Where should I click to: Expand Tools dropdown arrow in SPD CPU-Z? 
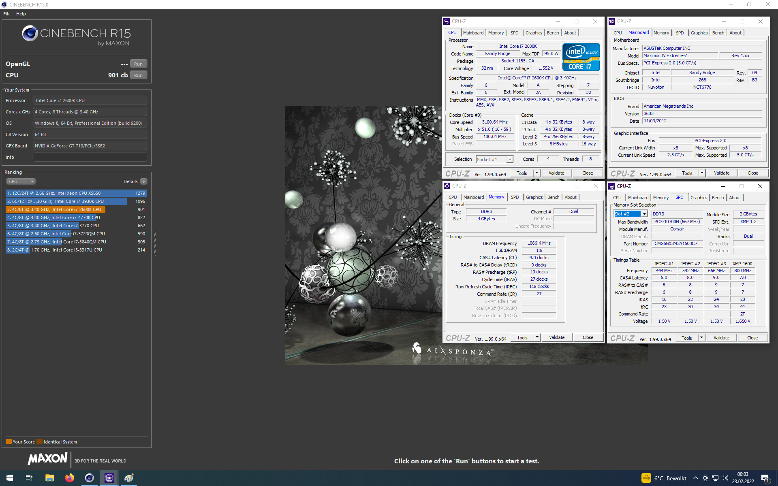coord(701,338)
